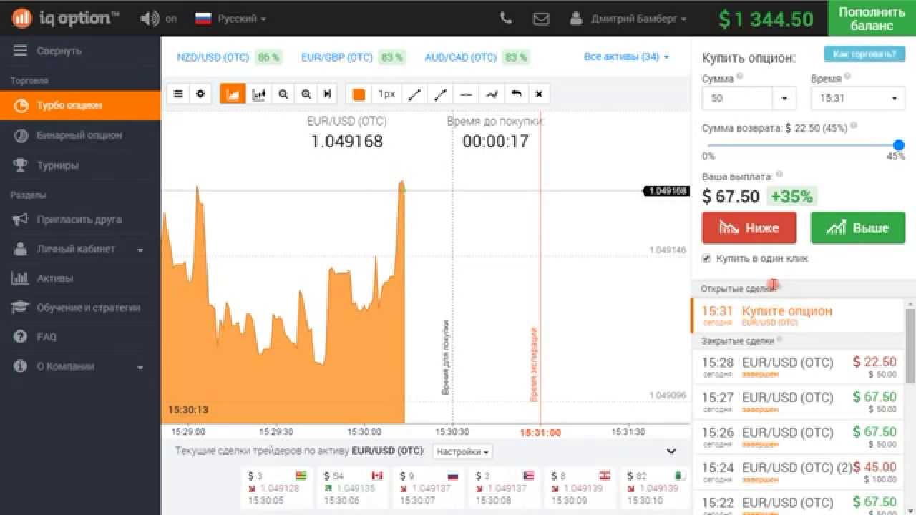916x515 pixels.
Task: Click the 1.049168 price label on chart
Action: click(667, 191)
